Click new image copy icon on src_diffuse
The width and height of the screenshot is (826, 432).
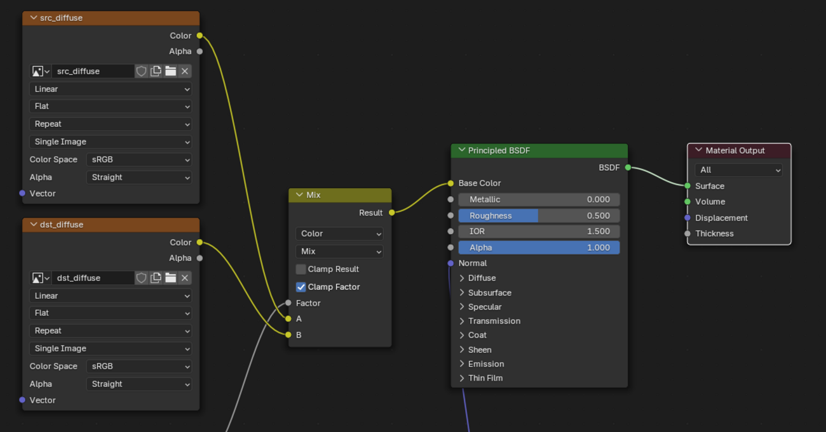click(156, 71)
